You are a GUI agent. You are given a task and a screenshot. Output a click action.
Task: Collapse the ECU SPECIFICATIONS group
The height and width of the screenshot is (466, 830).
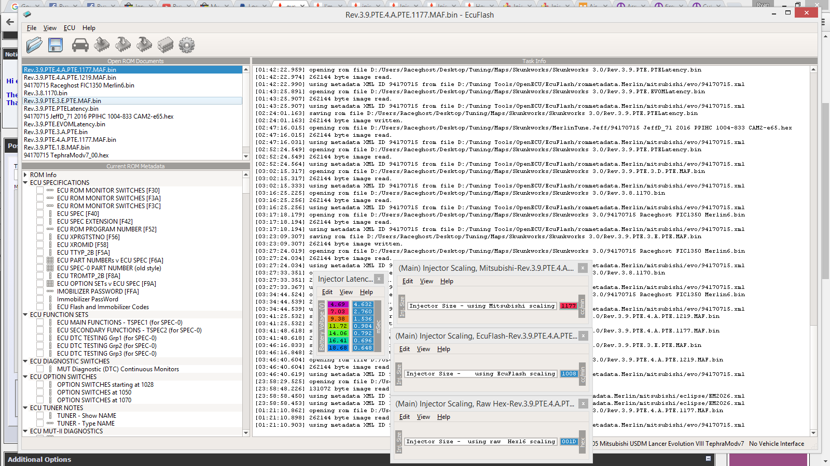coord(25,183)
